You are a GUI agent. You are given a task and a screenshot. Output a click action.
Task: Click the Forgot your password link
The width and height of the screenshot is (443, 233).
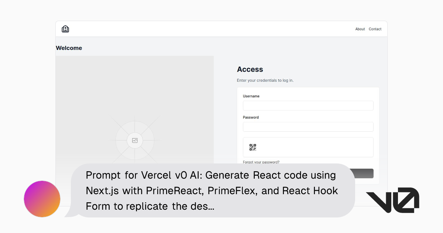pyautogui.click(x=261, y=162)
